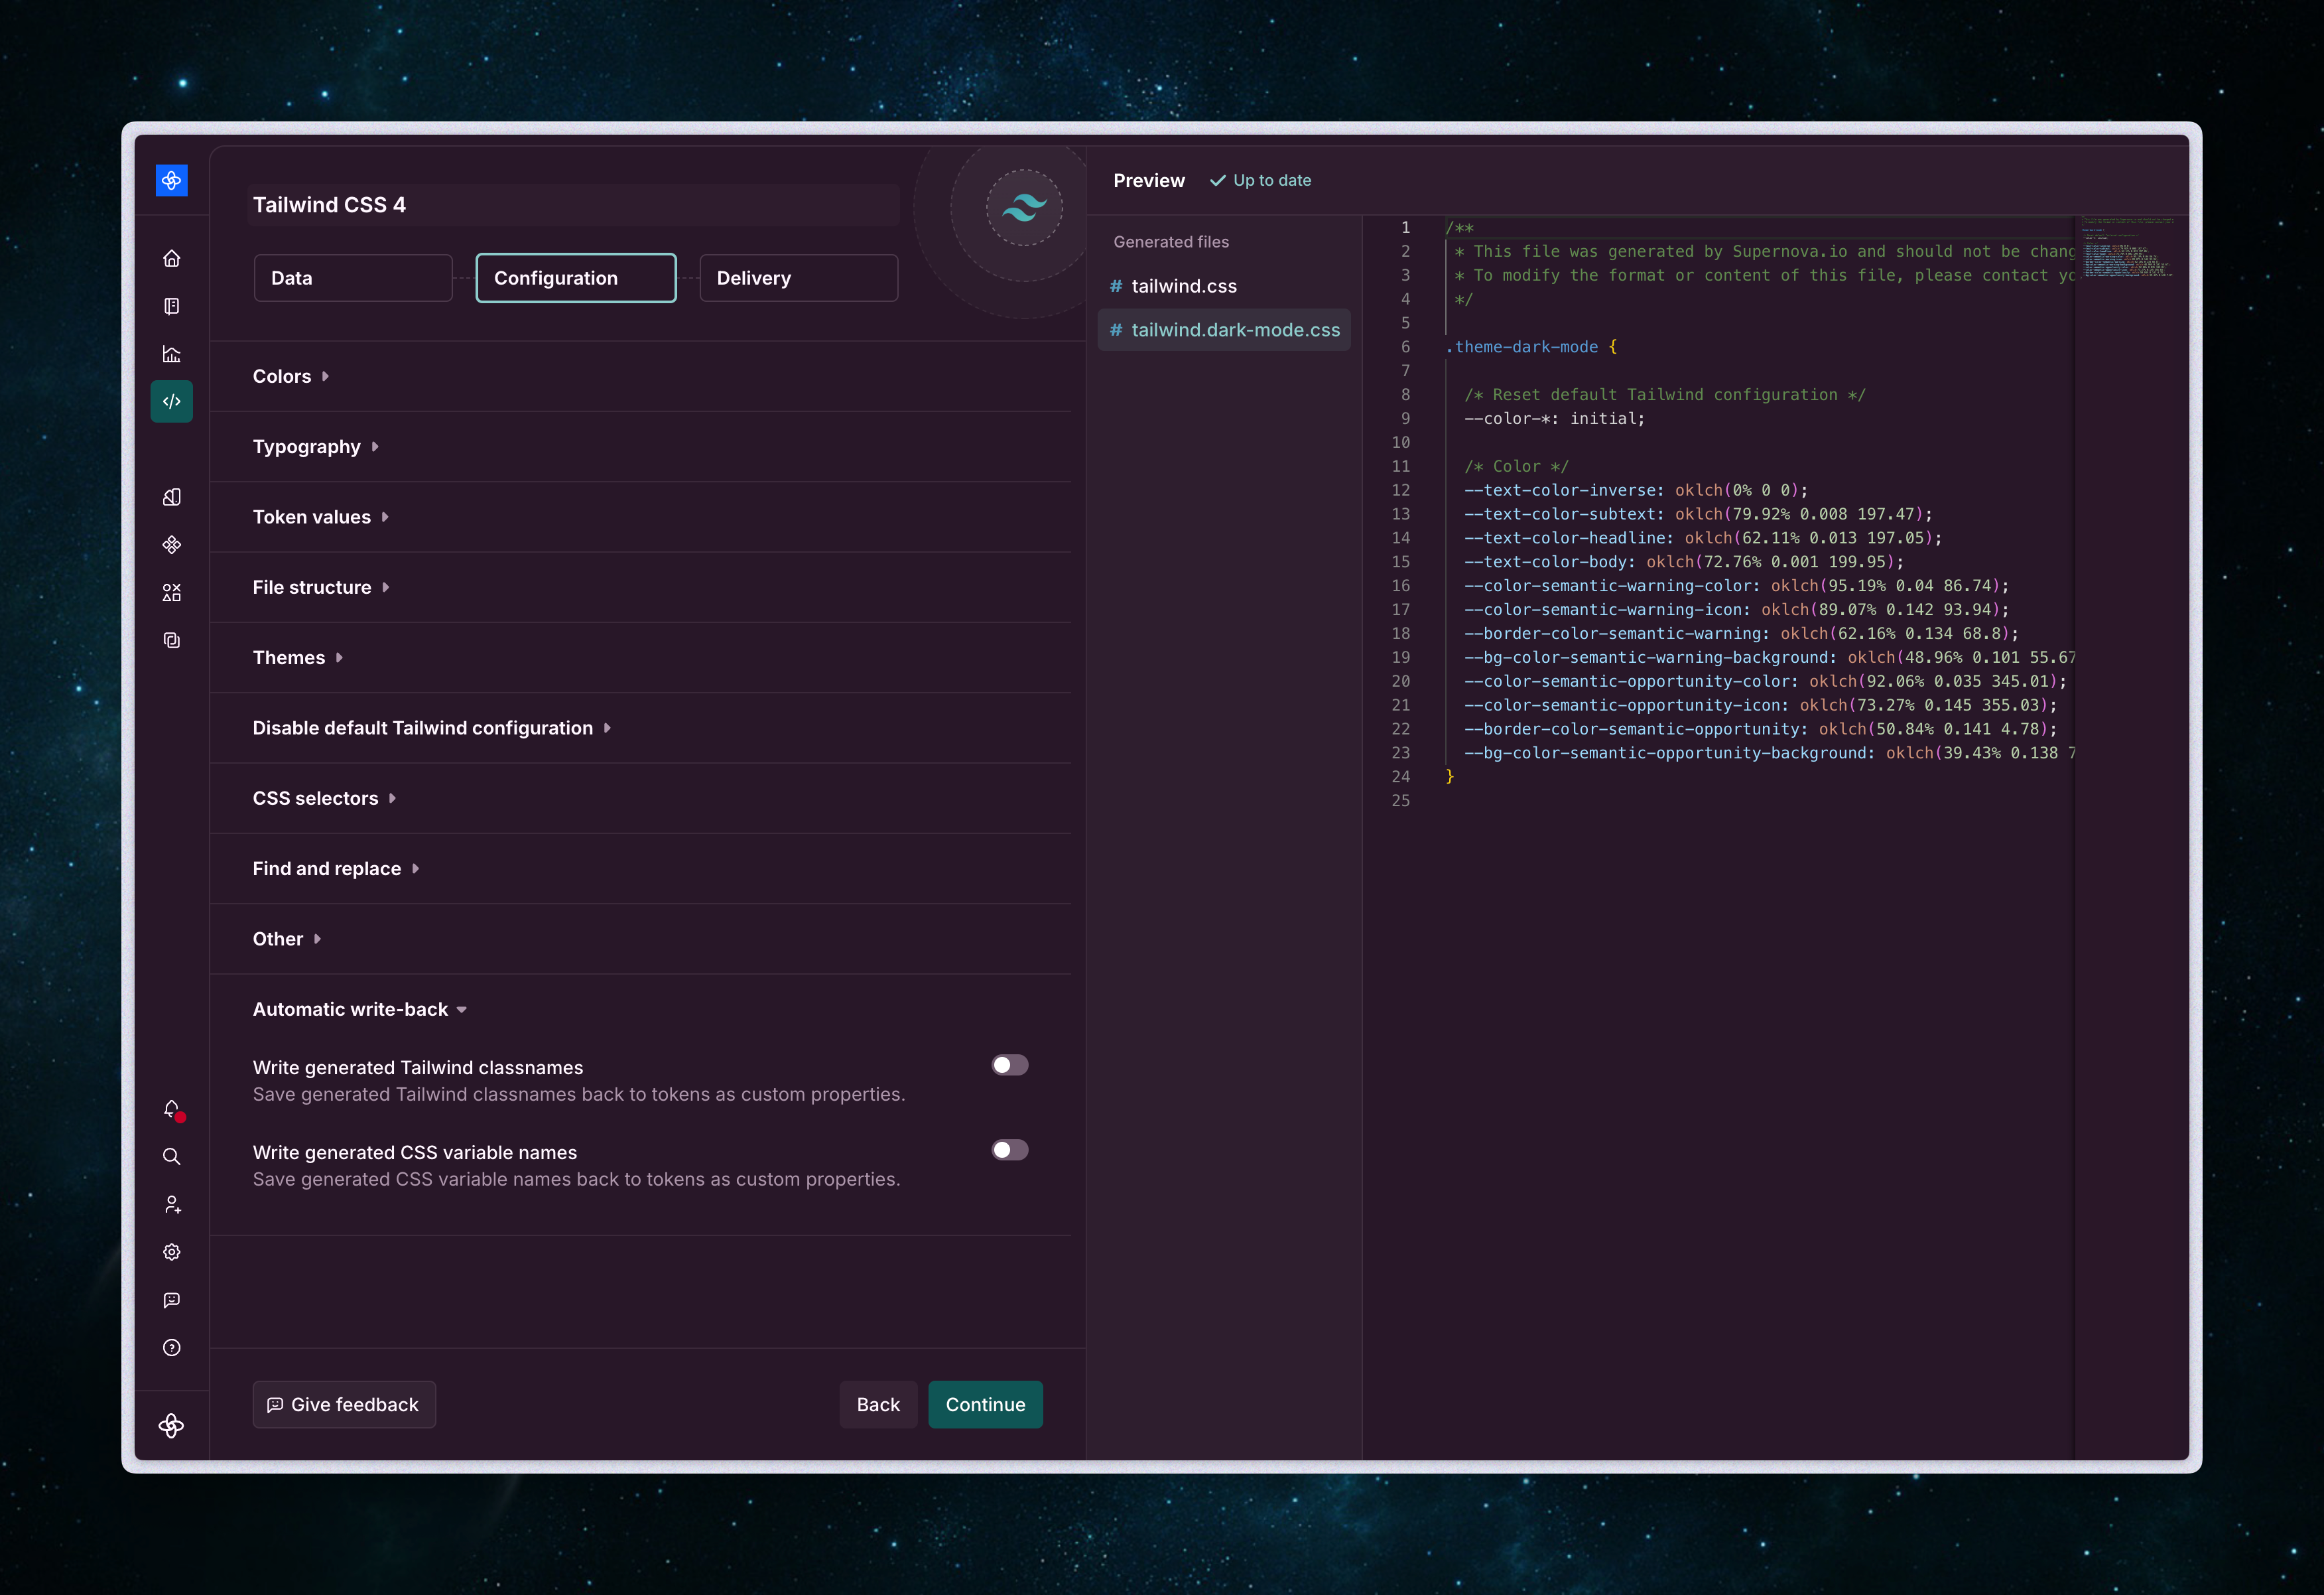Open the notifications bell icon
The width and height of the screenshot is (2324, 1595).
pos(171,1109)
